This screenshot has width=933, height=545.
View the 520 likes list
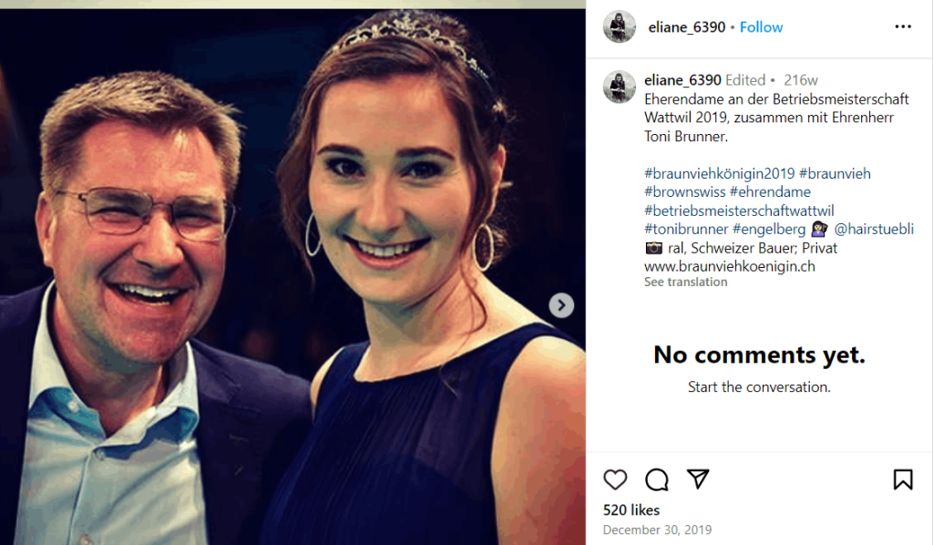[631, 510]
